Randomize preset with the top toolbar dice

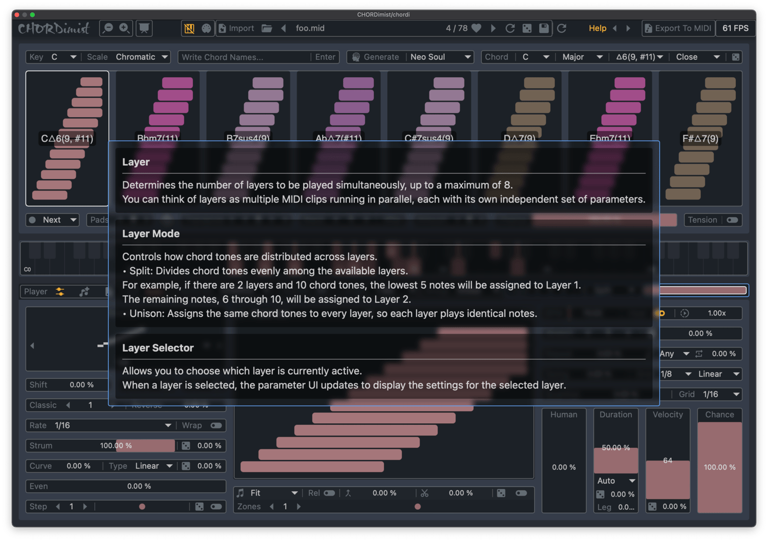tap(527, 28)
